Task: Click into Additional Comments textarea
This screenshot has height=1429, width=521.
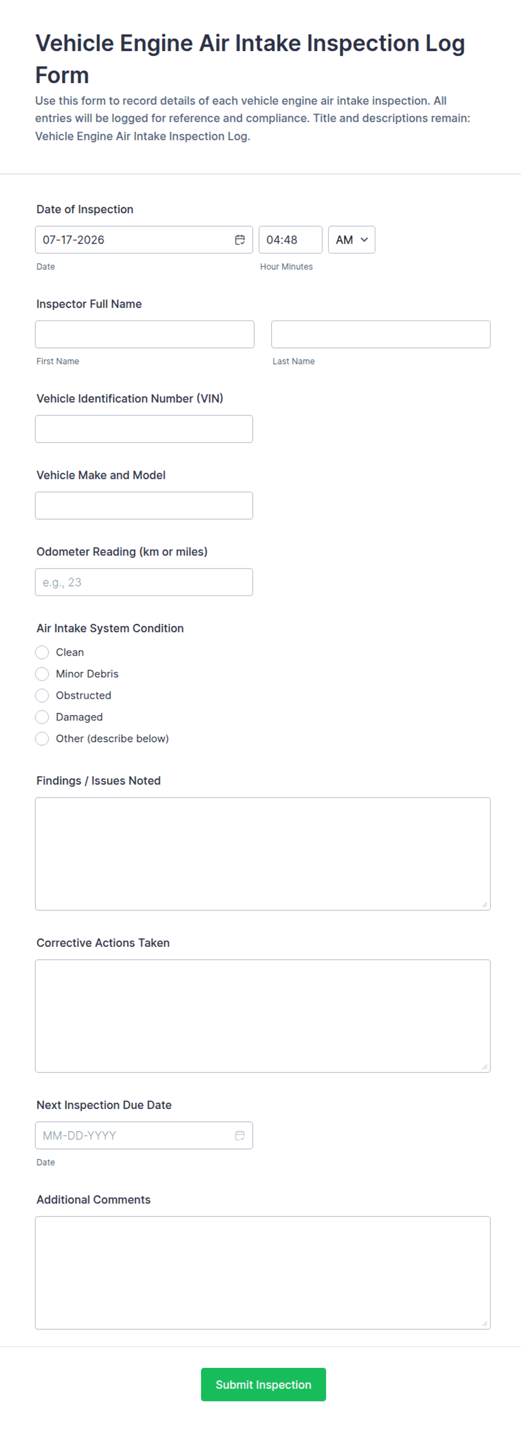Action: pyautogui.click(x=263, y=1273)
